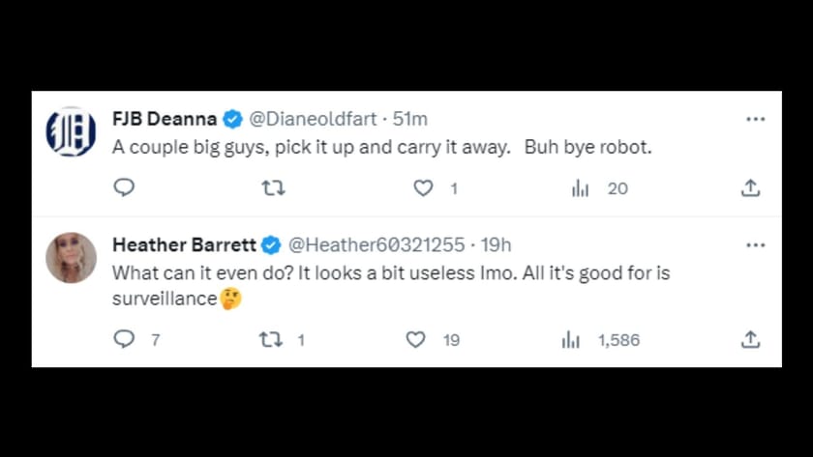Share FJB Deanna's tweet
Image resolution: width=813 pixels, height=457 pixels.
click(750, 188)
